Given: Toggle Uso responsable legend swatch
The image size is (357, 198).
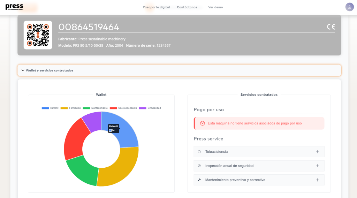Looking at the screenshot, I should pyautogui.click(x=113, y=108).
